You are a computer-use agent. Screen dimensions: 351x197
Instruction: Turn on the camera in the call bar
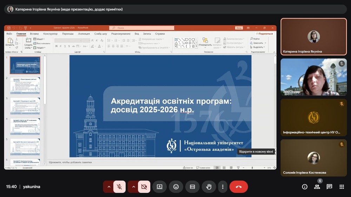tap(144, 187)
